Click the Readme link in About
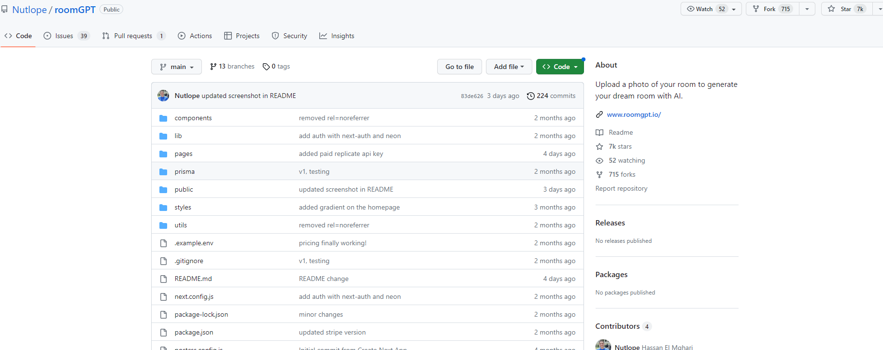Image resolution: width=883 pixels, height=350 pixels. click(x=621, y=132)
